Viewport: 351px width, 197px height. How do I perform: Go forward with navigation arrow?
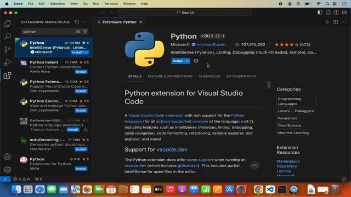pyautogui.click(x=111, y=13)
